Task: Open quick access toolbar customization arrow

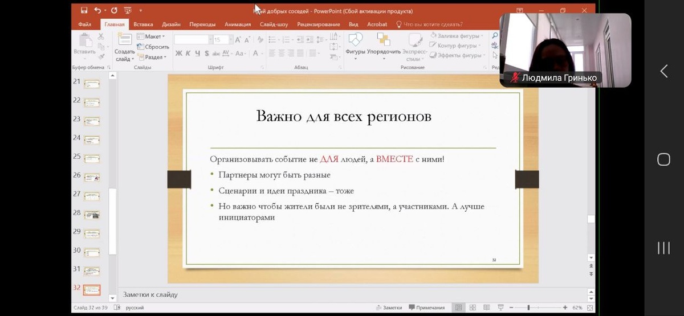Action: [x=141, y=10]
